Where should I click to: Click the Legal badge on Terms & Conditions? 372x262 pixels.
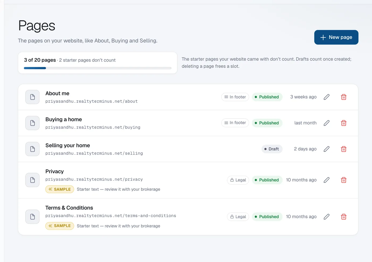[238, 217]
